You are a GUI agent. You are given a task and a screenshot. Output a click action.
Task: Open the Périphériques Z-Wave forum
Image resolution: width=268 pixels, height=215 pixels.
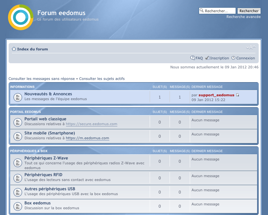pos(46,158)
